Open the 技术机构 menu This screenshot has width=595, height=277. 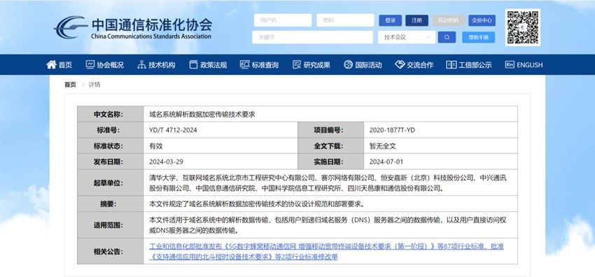pyautogui.click(x=156, y=65)
